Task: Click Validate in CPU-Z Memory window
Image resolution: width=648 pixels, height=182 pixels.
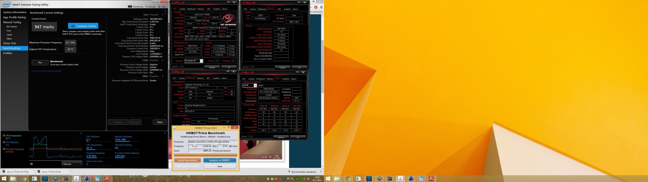Action: [283, 67]
